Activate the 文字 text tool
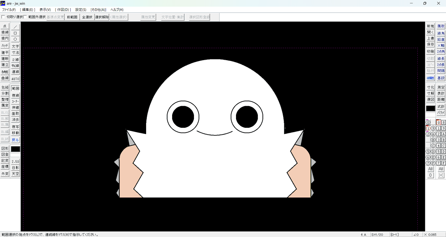Image resolution: width=446 pixels, height=237 pixels. pyautogui.click(x=15, y=46)
